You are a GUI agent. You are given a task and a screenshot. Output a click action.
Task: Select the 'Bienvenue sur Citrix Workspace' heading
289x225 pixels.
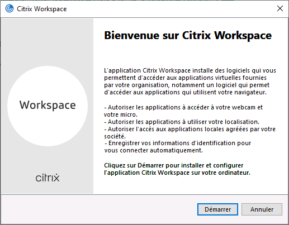[188, 35]
